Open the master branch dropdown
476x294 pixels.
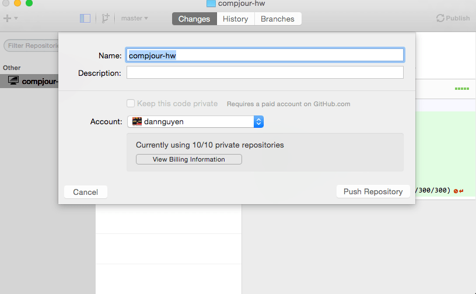click(135, 18)
